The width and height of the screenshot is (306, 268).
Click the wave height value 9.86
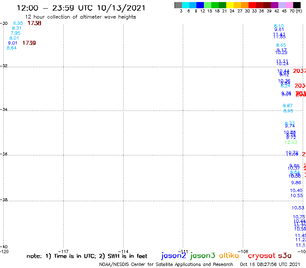pos(296,183)
